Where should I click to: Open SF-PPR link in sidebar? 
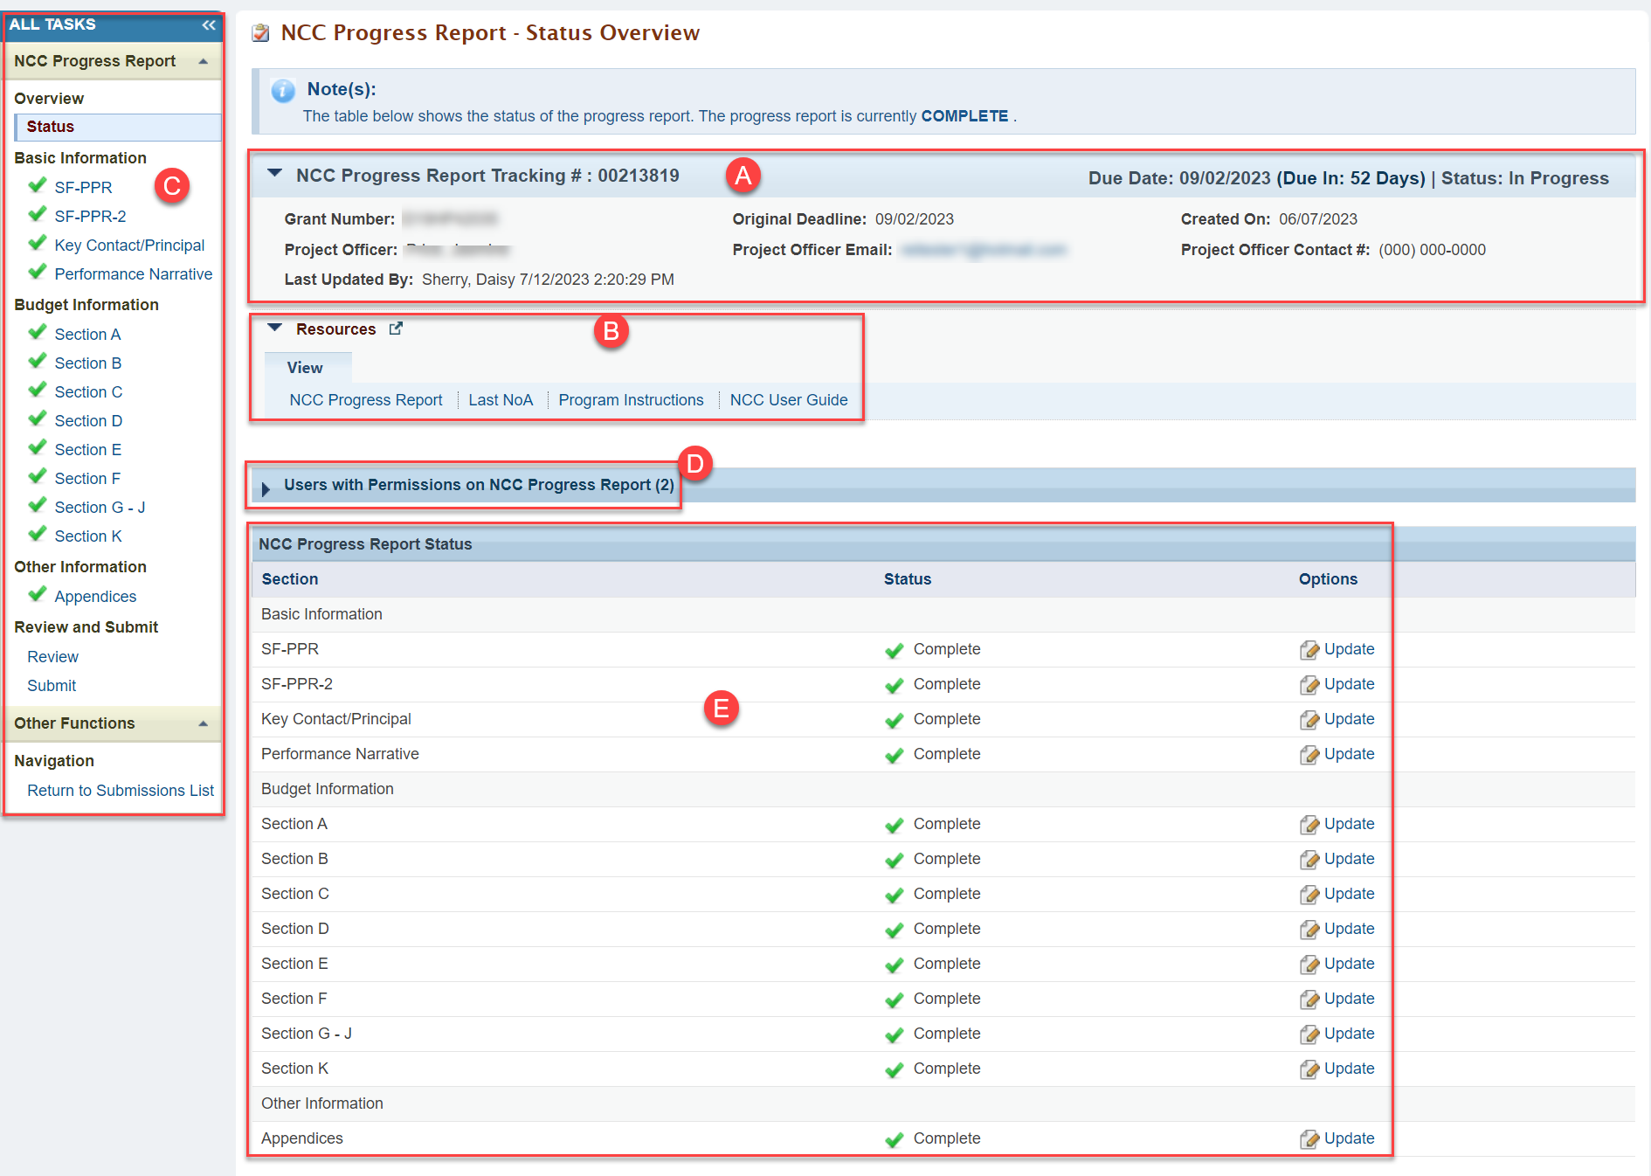click(x=83, y=188)
